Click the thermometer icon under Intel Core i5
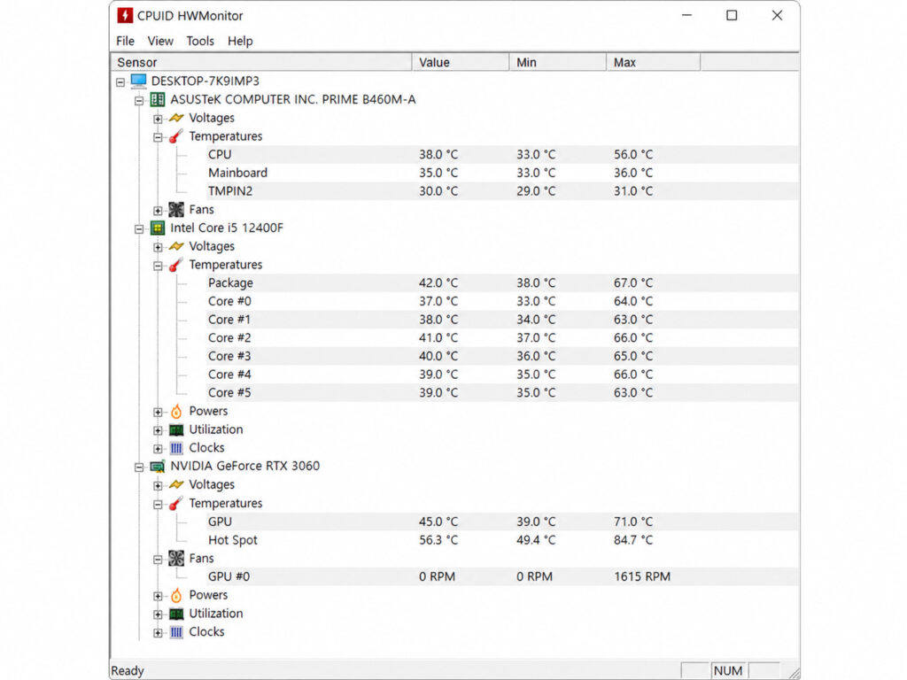This screenshot has height=680, width=907. tap(176, 265)
